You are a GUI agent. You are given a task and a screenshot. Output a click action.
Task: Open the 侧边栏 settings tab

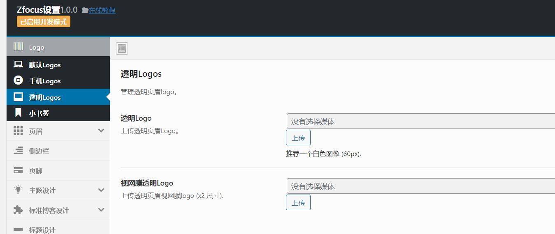[x=58, y=151]
